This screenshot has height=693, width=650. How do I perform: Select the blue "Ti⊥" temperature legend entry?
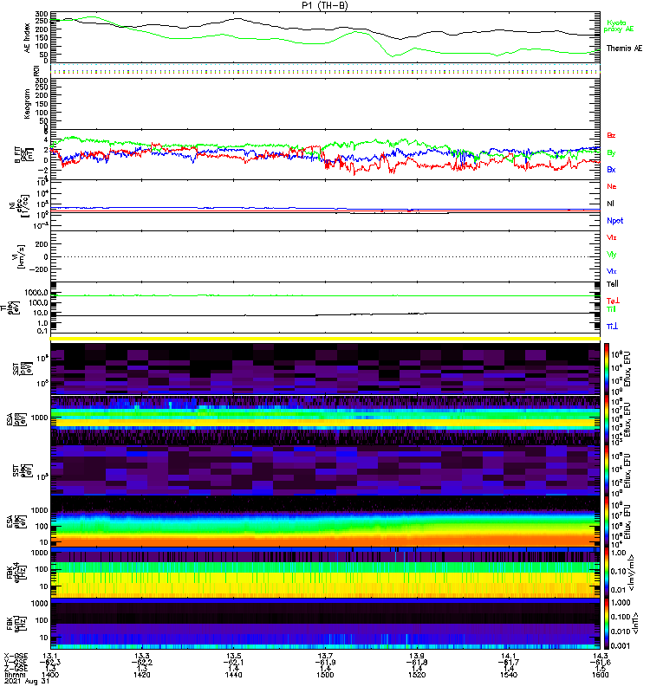(612, 327)
